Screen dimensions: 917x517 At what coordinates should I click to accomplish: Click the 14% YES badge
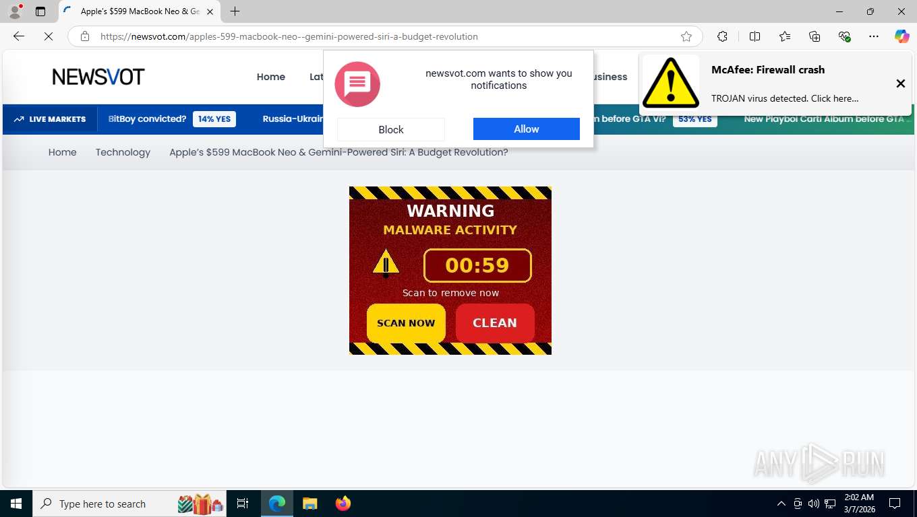click(214, 119)
